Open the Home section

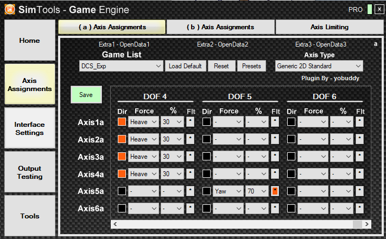click(30, 40)
